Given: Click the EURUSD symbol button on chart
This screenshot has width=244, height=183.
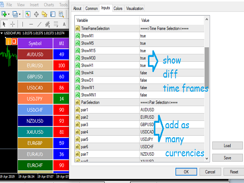Looking at the screenshot, I should (x=35, y=66).
